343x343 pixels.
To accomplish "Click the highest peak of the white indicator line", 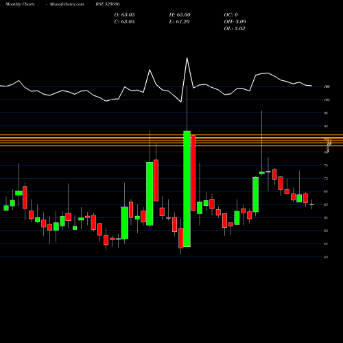I will click(x=187, y=58).
